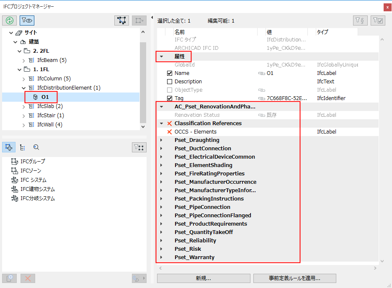Click the 値 column header

[x=286, y=32]
